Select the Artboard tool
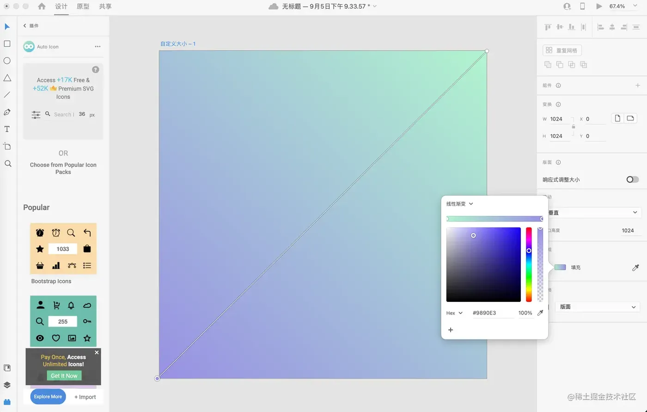Viewport: 647px width, 412px height. (7, 146)
